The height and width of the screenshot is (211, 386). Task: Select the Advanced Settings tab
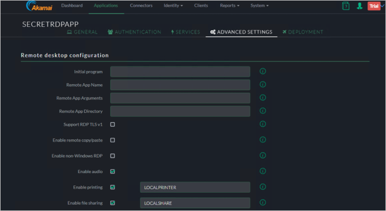(241, 32)
